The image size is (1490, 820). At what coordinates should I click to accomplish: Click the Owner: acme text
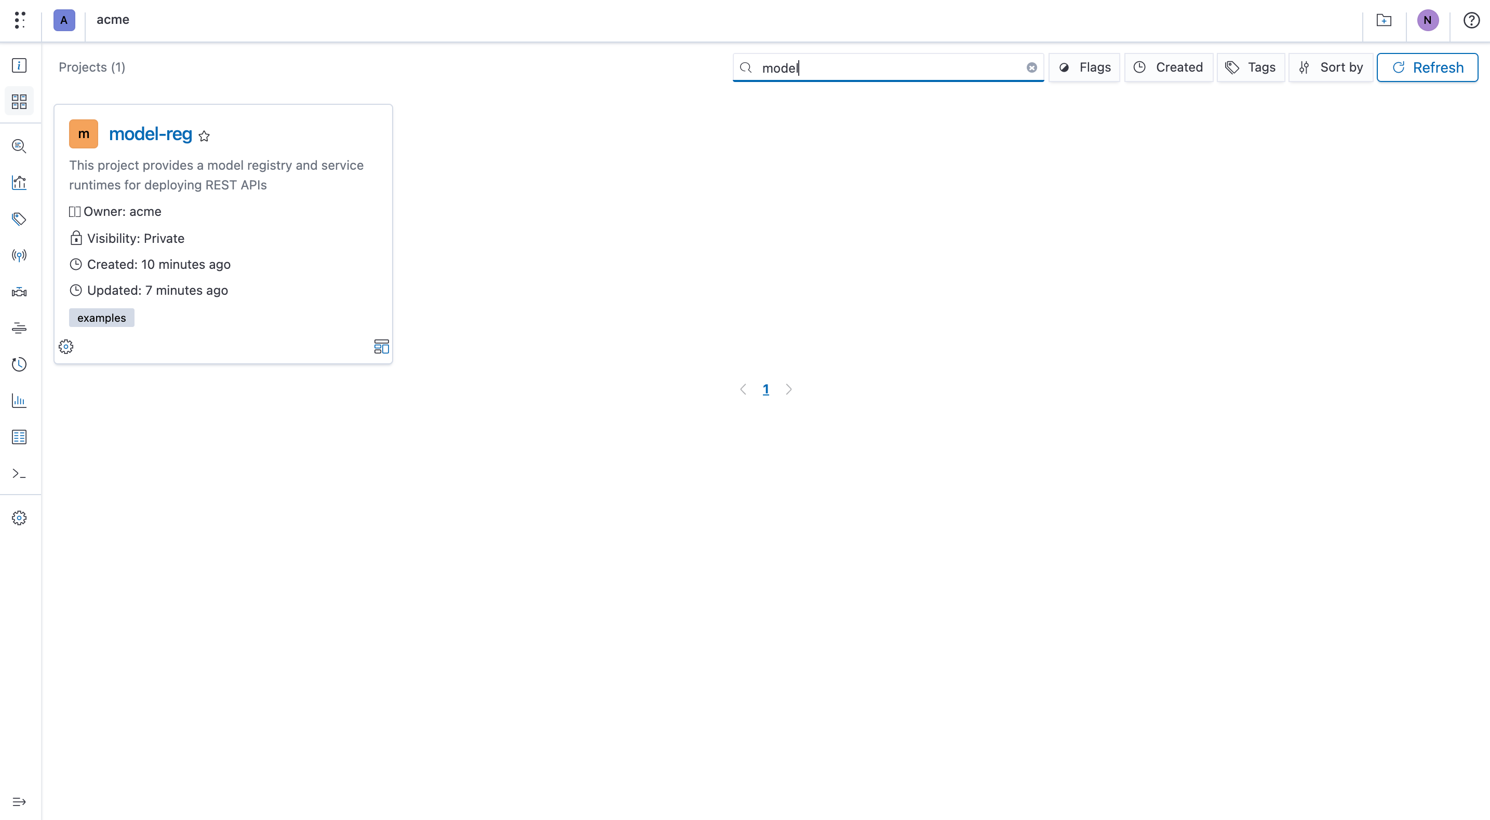(x=122, y=212)
